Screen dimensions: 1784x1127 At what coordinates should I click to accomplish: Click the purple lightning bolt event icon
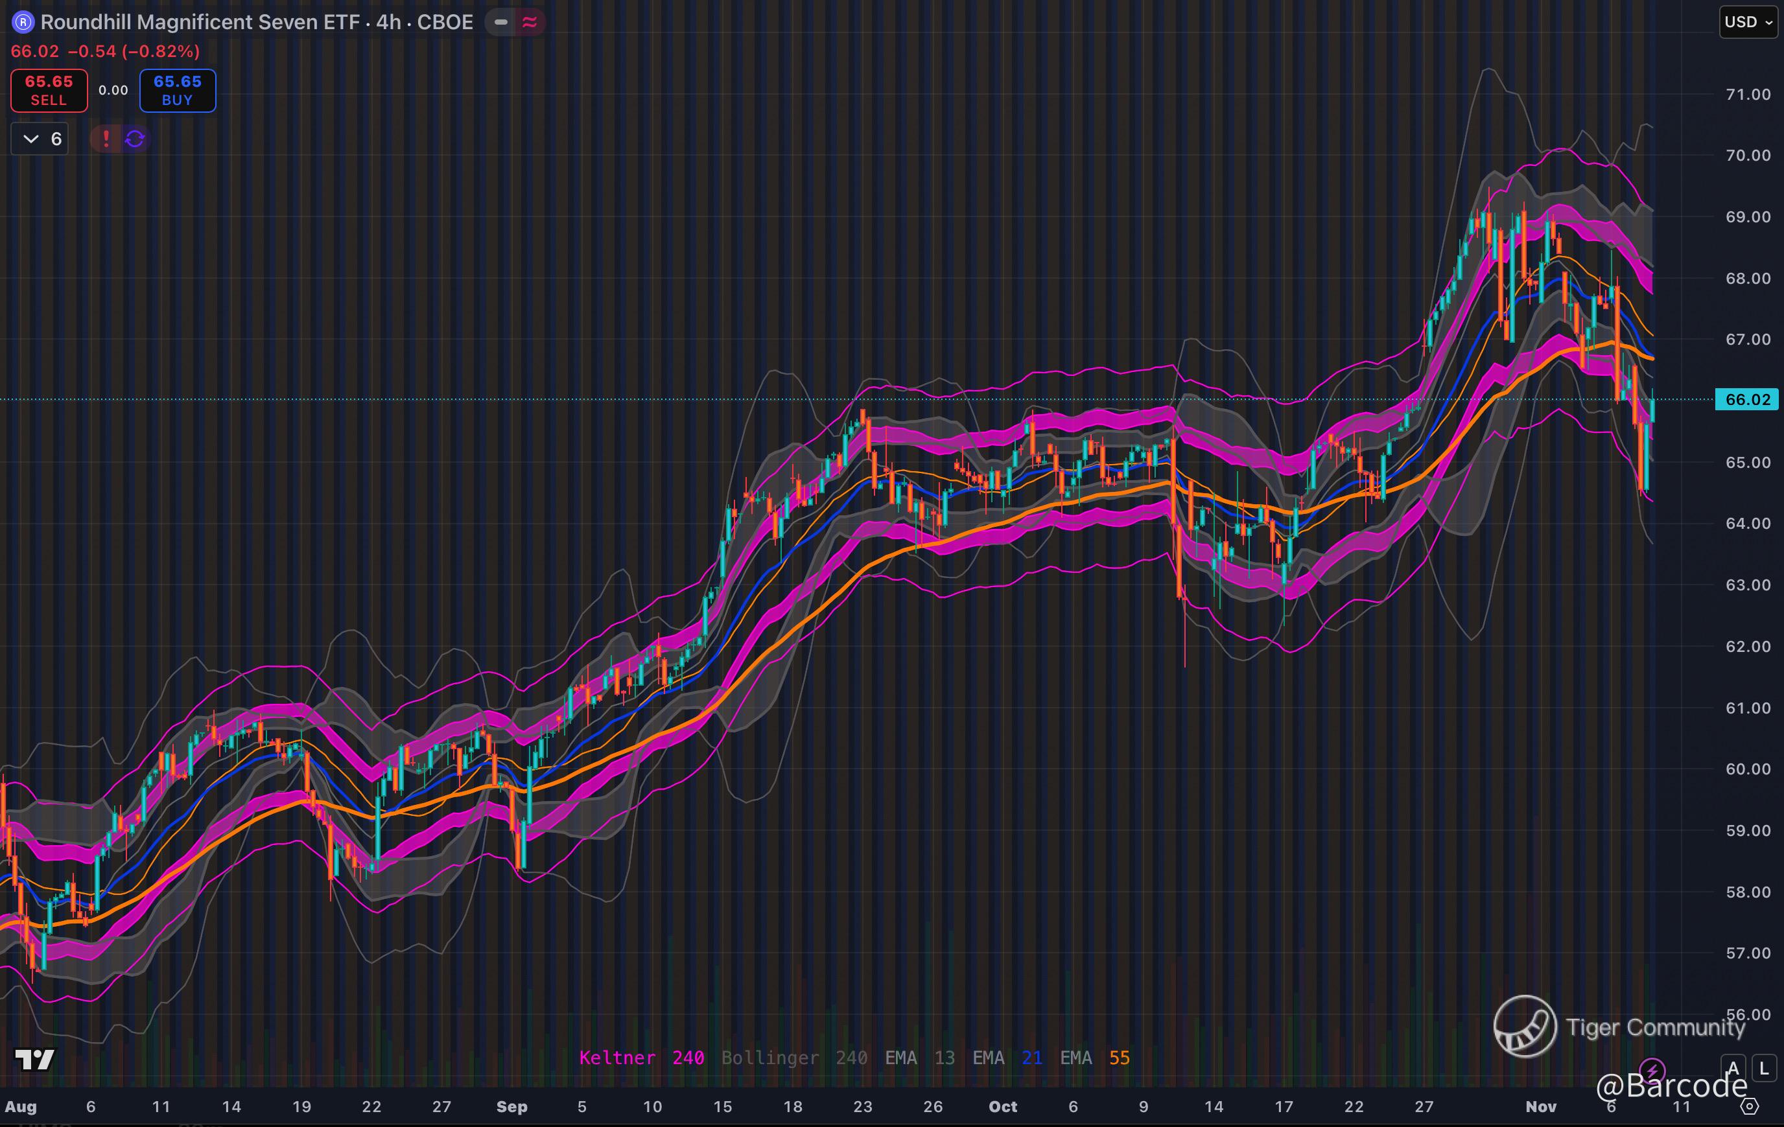click(1652, 1070)
